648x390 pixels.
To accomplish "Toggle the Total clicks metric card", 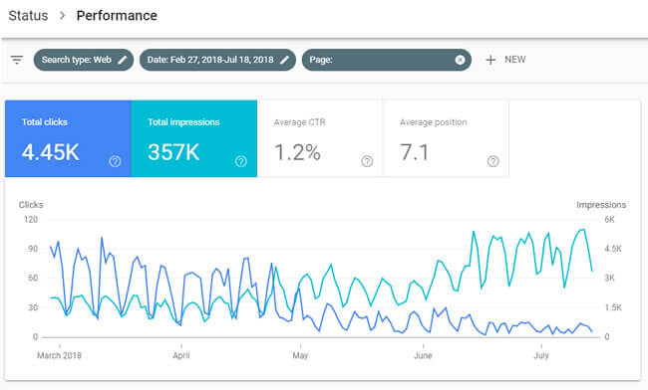I will tap(68, 138).
